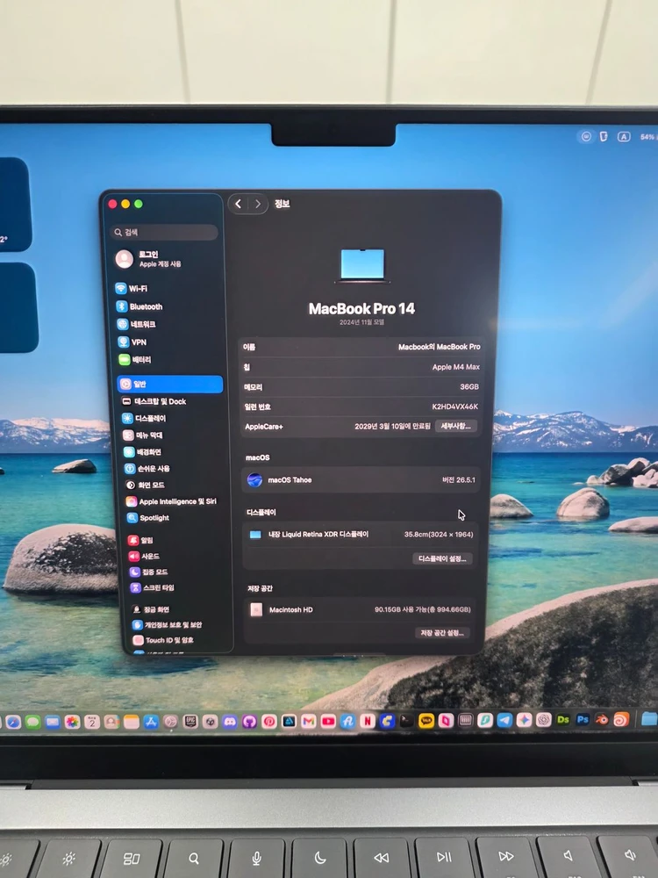Click the 36GB memory value
Image resolution: width=658 pixels, height=878 pixels.
click(469, 387)
